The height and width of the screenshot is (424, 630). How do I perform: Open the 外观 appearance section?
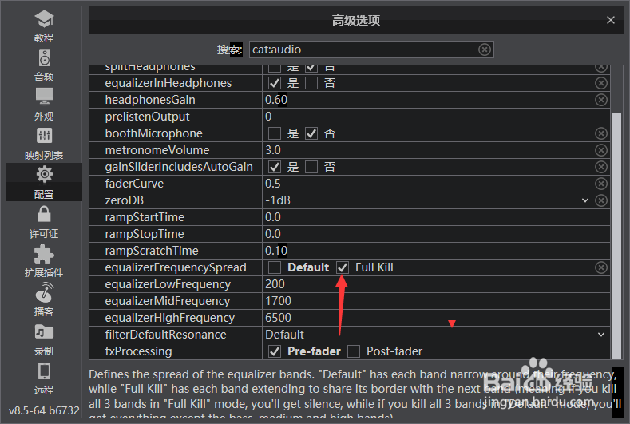click(x=44, y=105)
